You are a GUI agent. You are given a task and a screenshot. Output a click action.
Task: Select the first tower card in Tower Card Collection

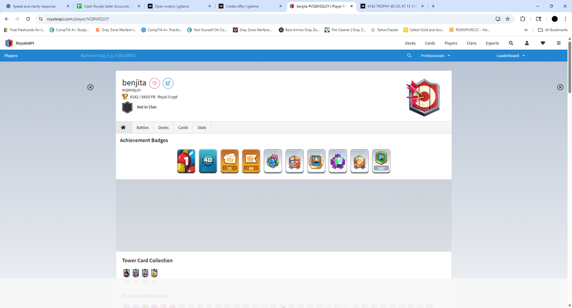[126, 273]
